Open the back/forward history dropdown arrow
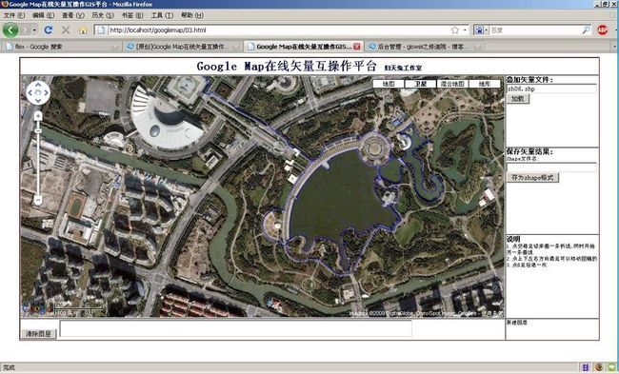Screen dimensions: 619x374 34,30
